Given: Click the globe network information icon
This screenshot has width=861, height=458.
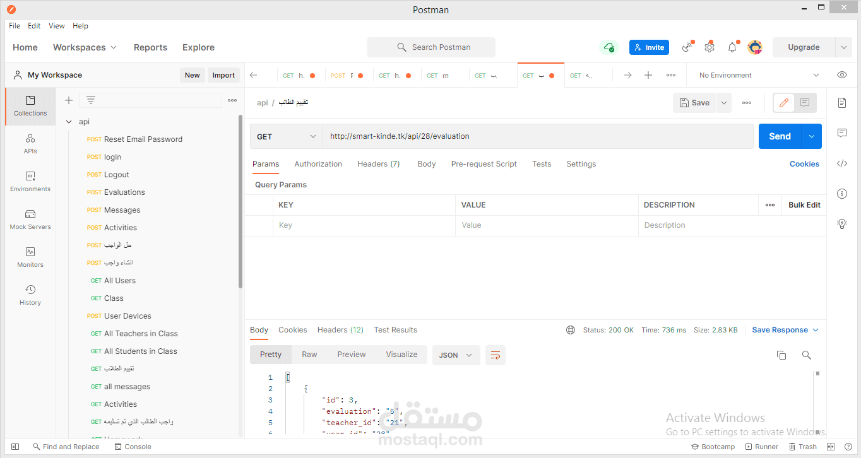Looking at the screenshot, I should click(571, 330).
